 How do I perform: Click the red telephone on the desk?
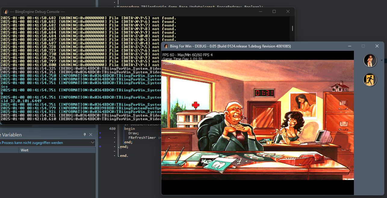307,162
